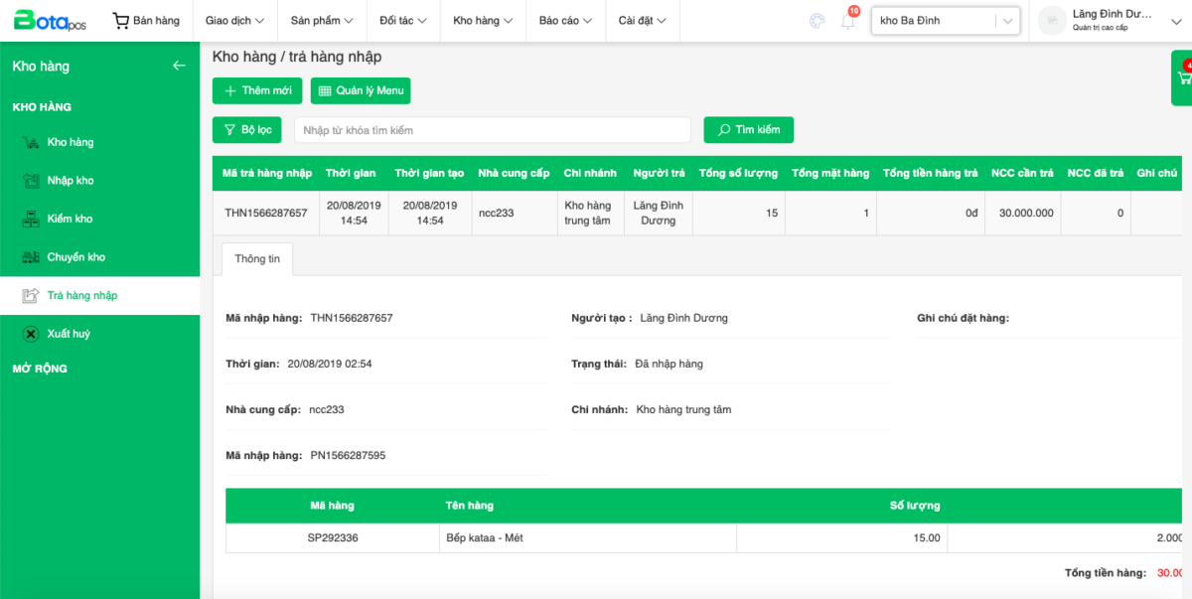The image size is (1192, 599).
Task: Click the Bota POS logo
Action: click(49, 21)
